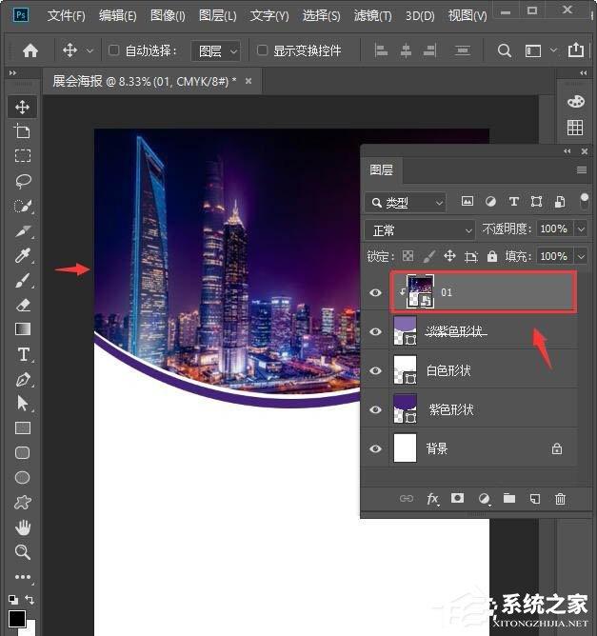
Task: Select the Brush tool
Action: click(22, 280)
